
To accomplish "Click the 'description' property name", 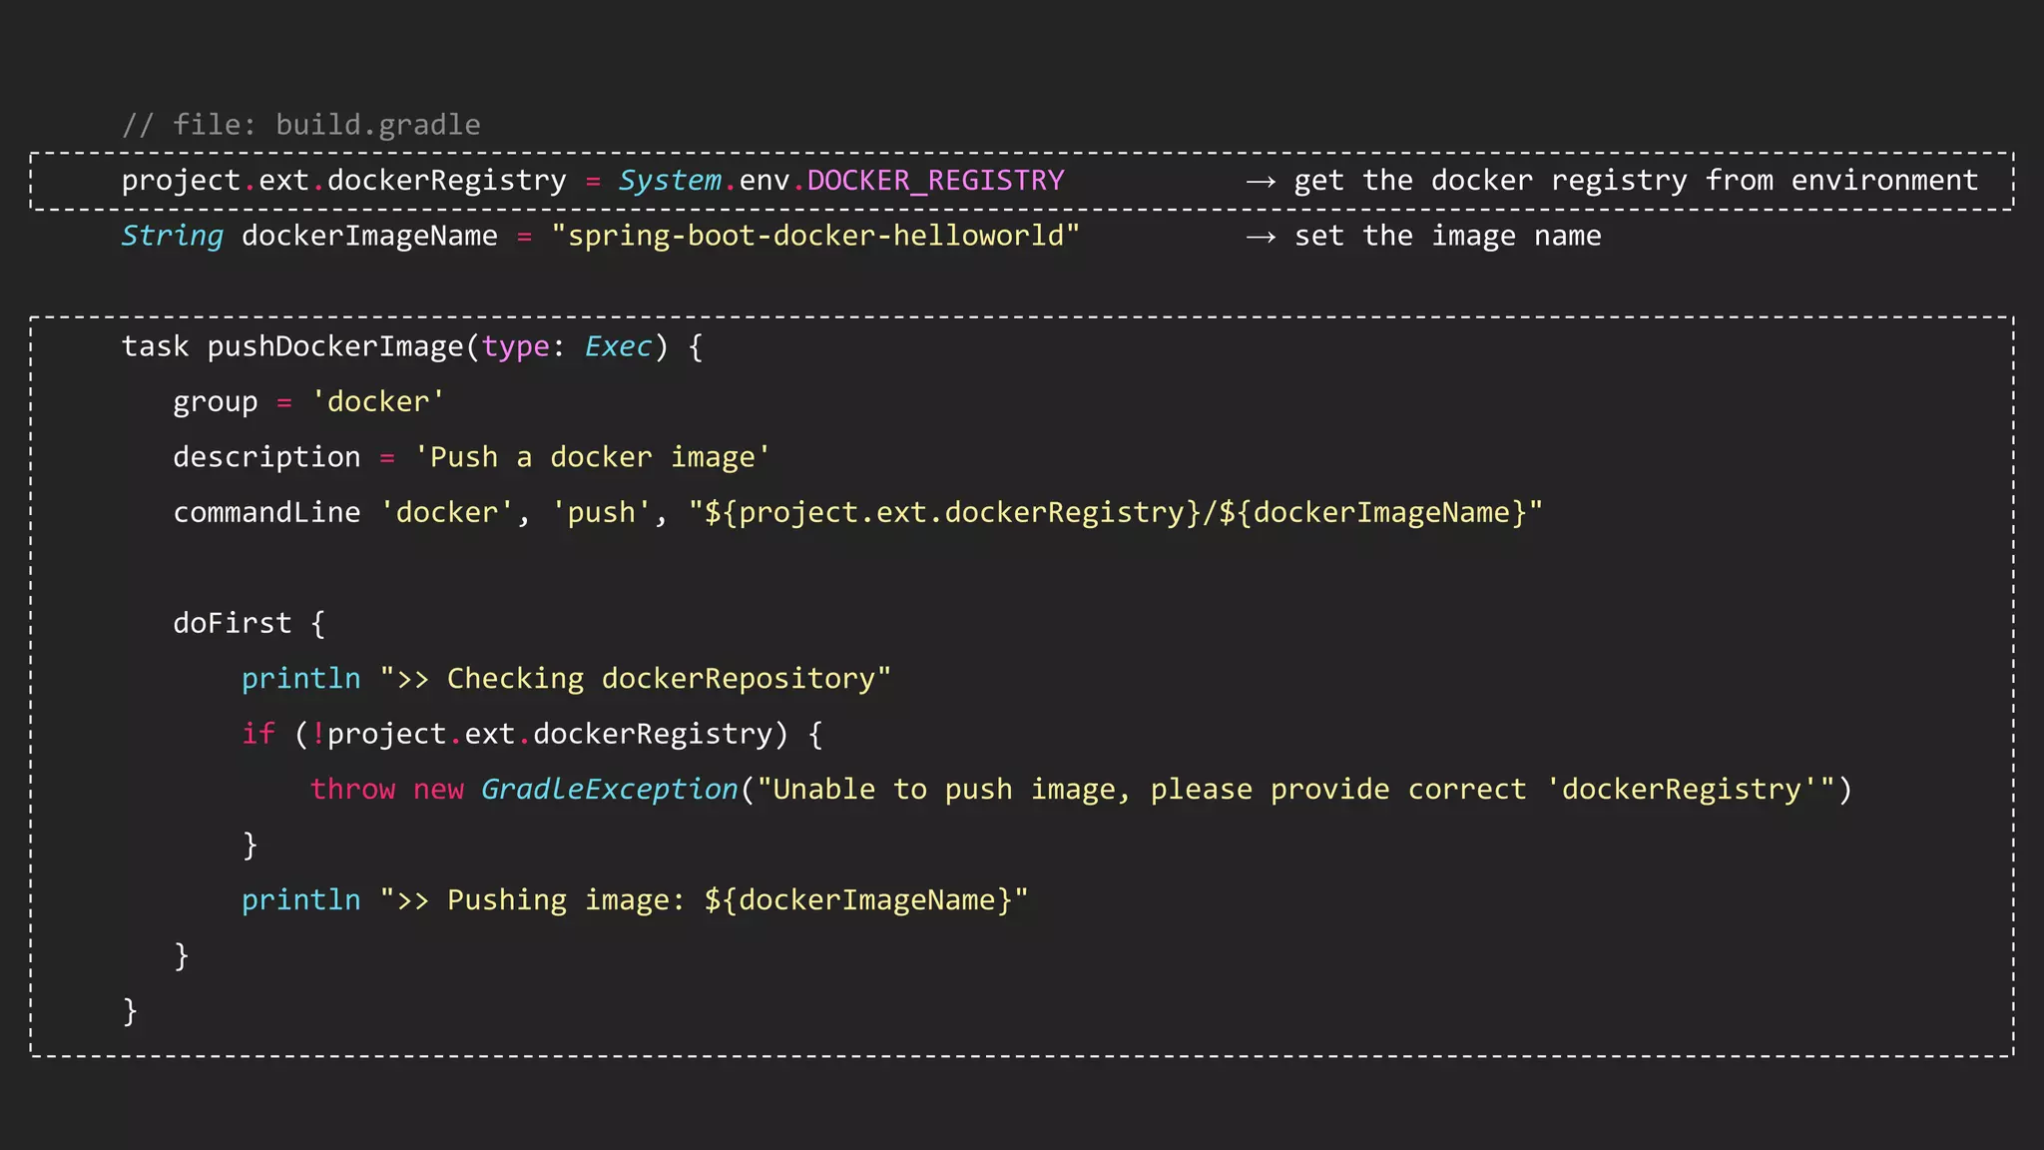I will [266, 457].
